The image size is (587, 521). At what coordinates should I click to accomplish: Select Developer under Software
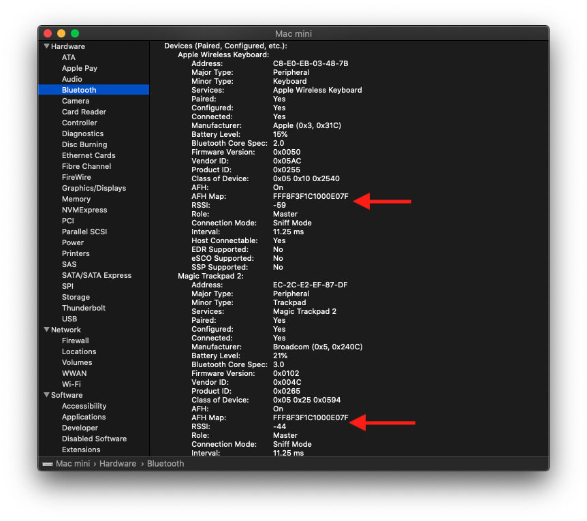80,428
